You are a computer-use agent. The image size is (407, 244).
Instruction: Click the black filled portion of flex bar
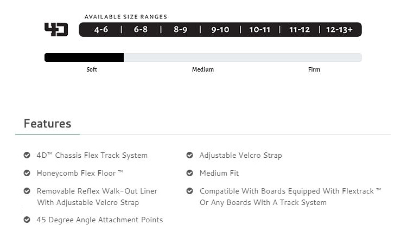(84, 57)
